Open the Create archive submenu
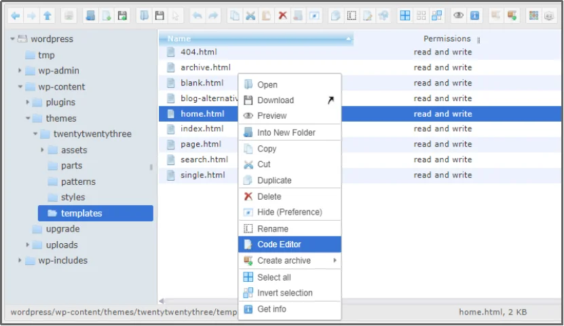 pyautogui.click(x=290, y=260)
